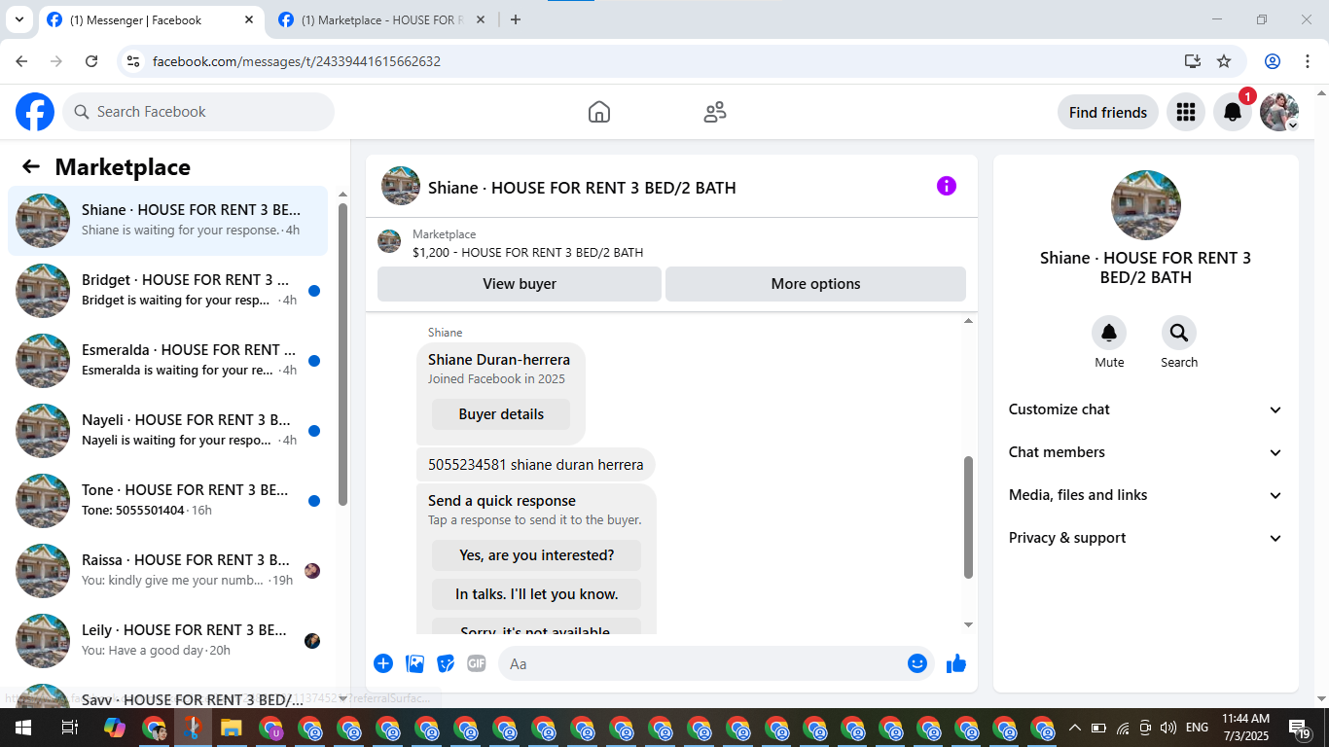Expand Customize chat section
Image resolution: width=1329 pixels, height=747 pixels.
tap(1146, 409)
